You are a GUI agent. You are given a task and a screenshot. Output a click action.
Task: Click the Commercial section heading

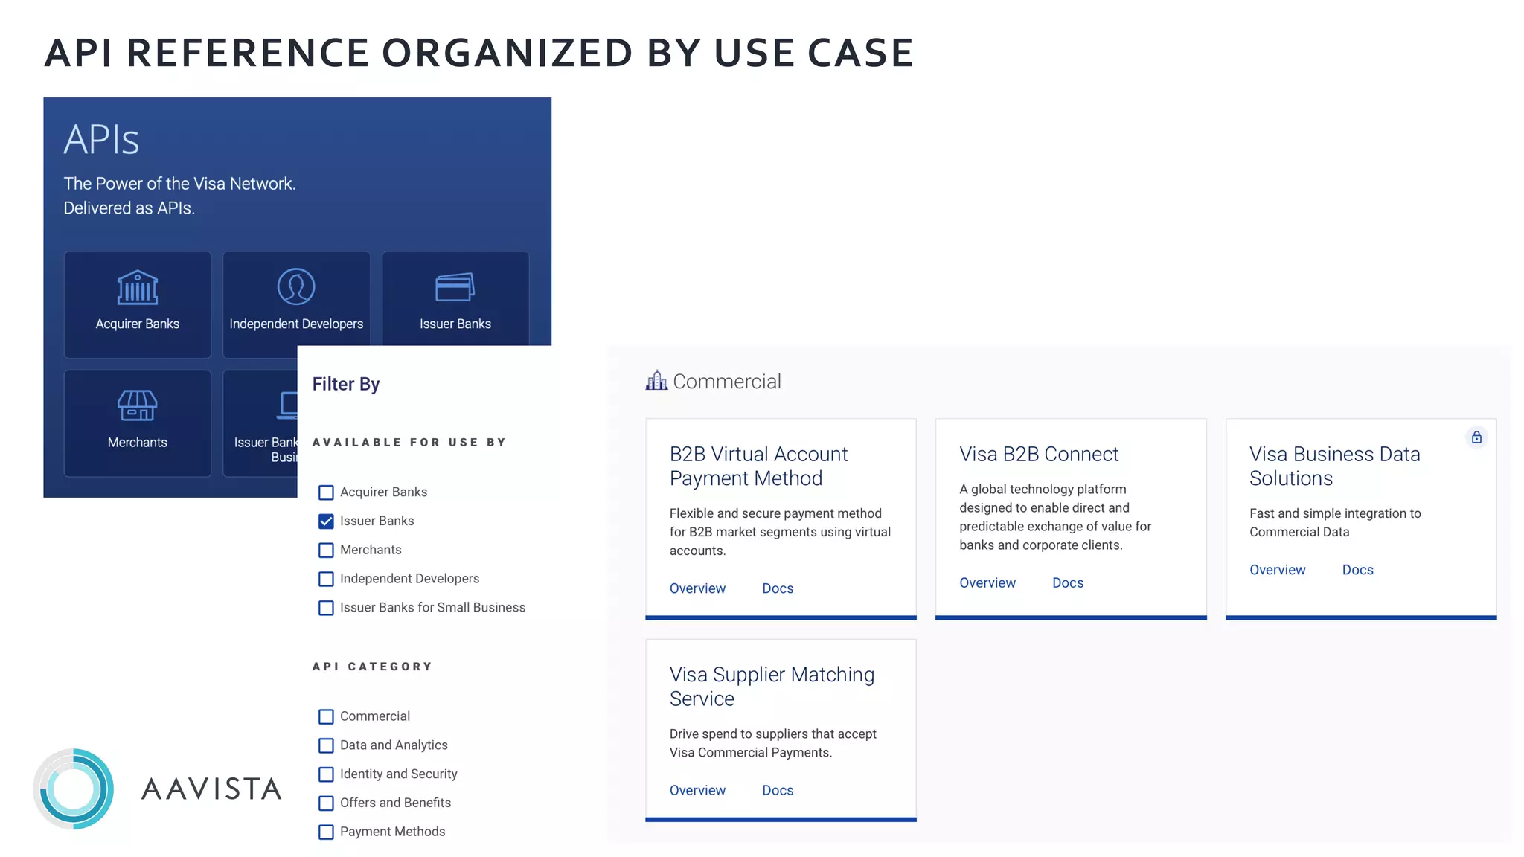pyautogui.click(x=727, y=382)
